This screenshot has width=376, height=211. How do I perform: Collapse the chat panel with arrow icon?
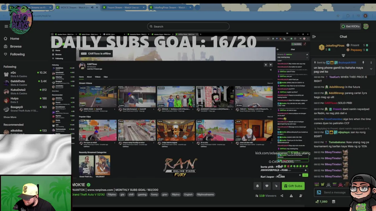(x=314, y=37)
